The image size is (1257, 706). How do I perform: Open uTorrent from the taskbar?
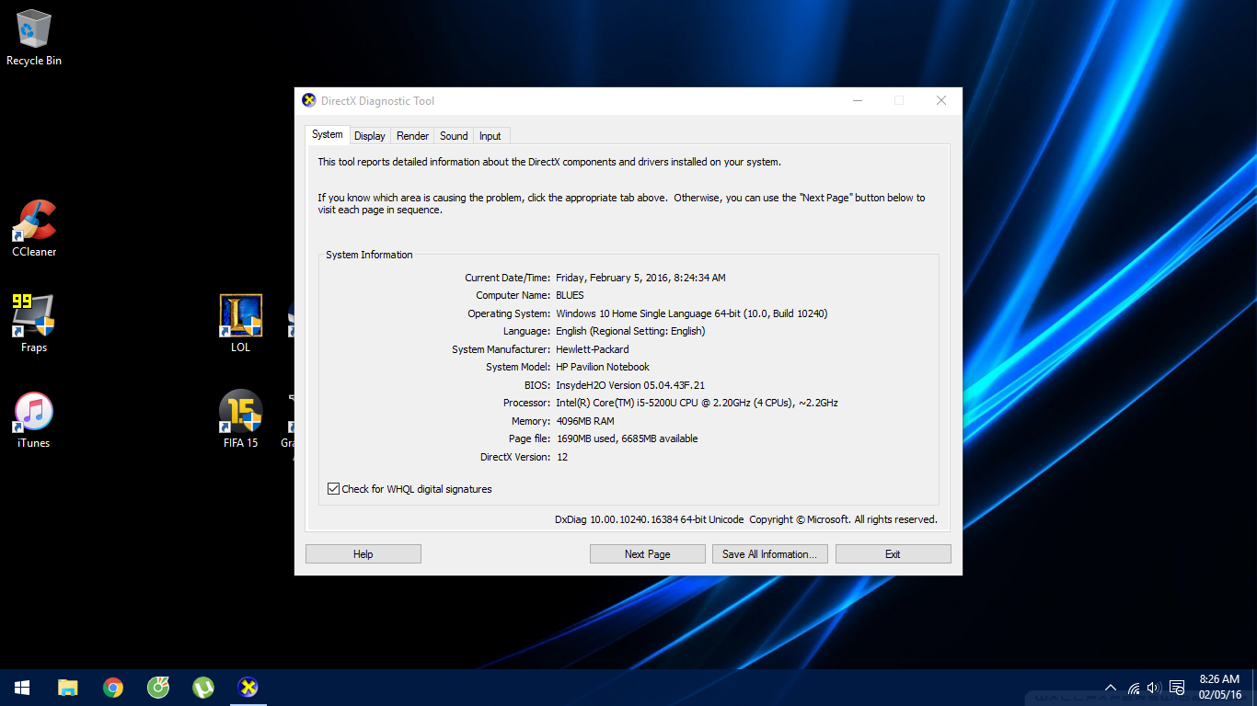(203, 688)
